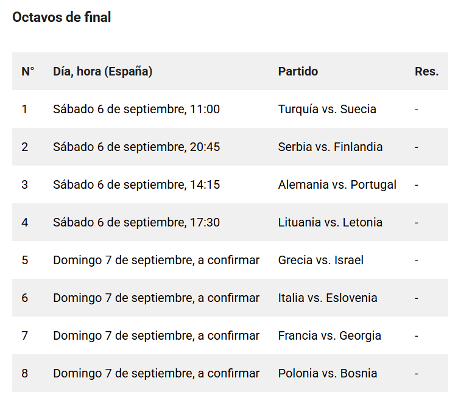
Task: Click the "N°" column header
Action: click(28, 71)
